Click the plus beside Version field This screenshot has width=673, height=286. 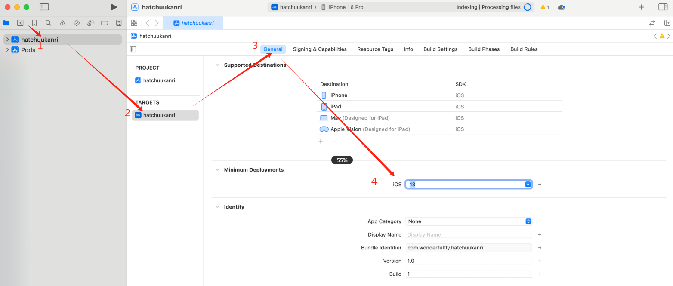(x=540, y=261)
